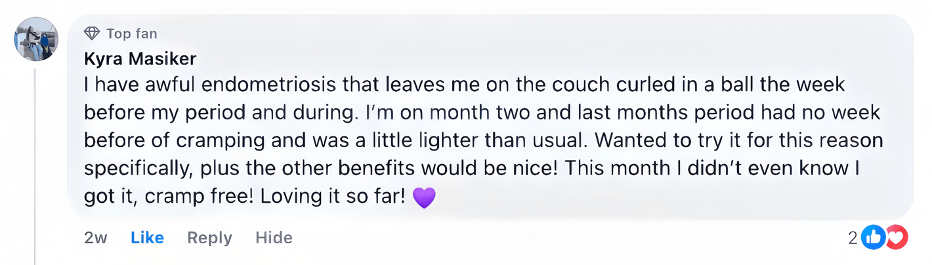Hide this comment
This screenshot has width=932, height=265.
coord(274,237)
